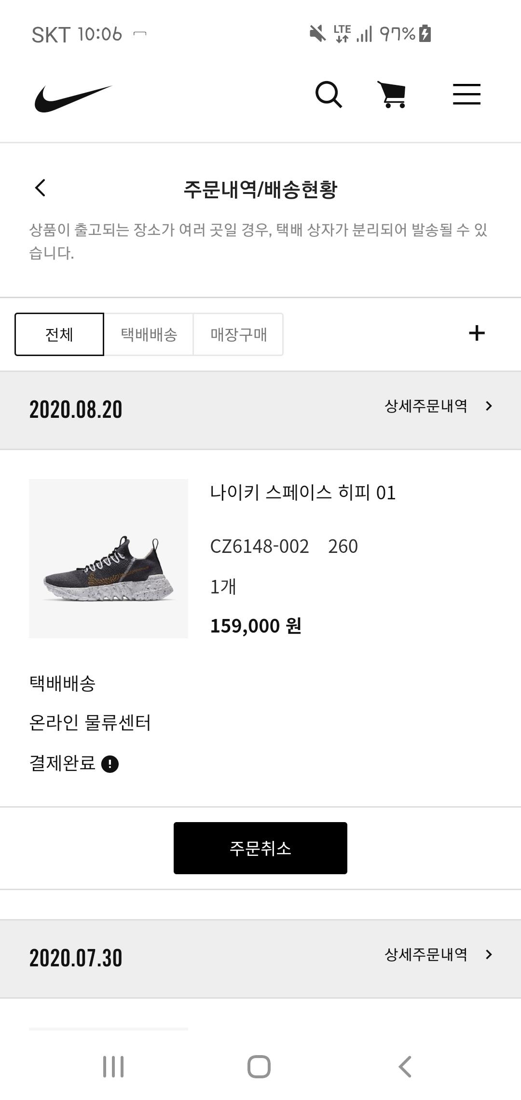Screen dimensions: 521x1100
Task: Tap the Space Hippie shoe thumbnail
Action: 109,558
